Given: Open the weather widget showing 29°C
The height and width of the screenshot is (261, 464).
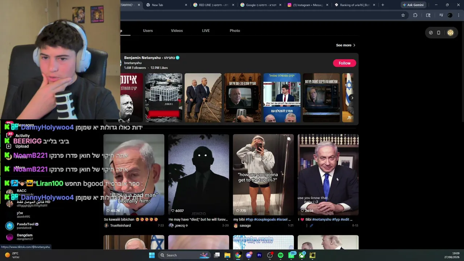Looking at the screenshot, I should [12, 255].
